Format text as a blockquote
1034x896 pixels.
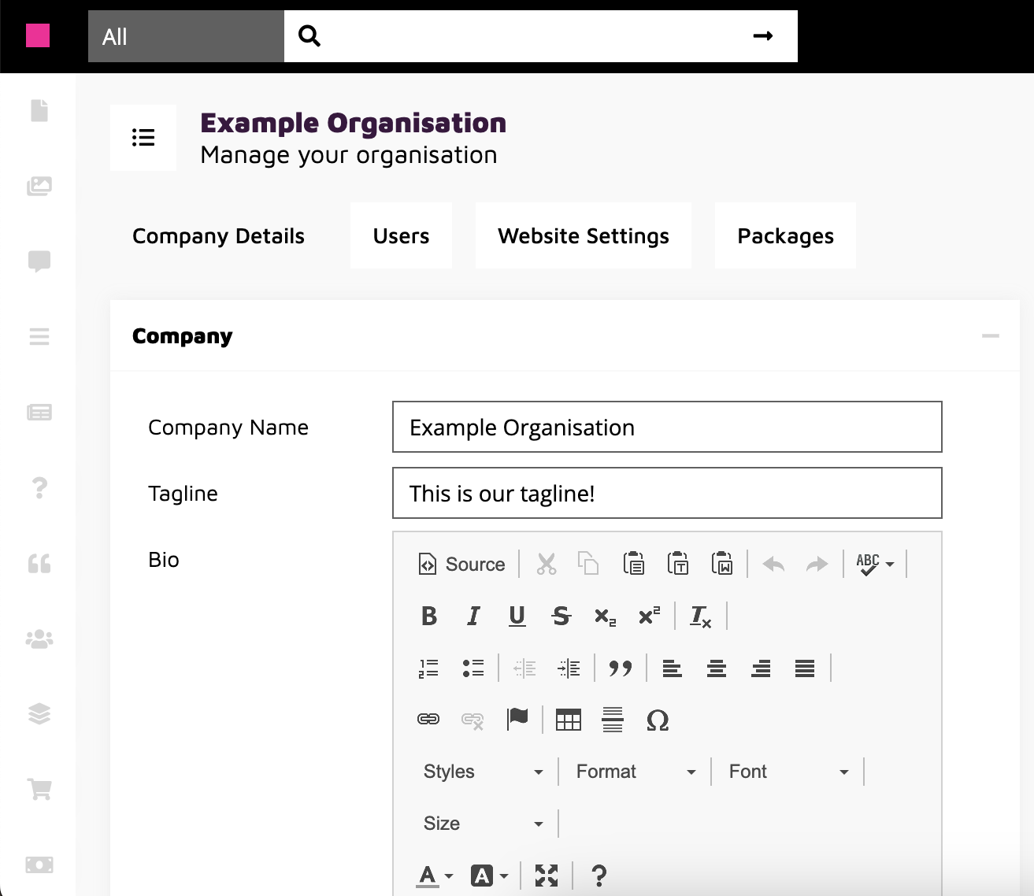621,668
